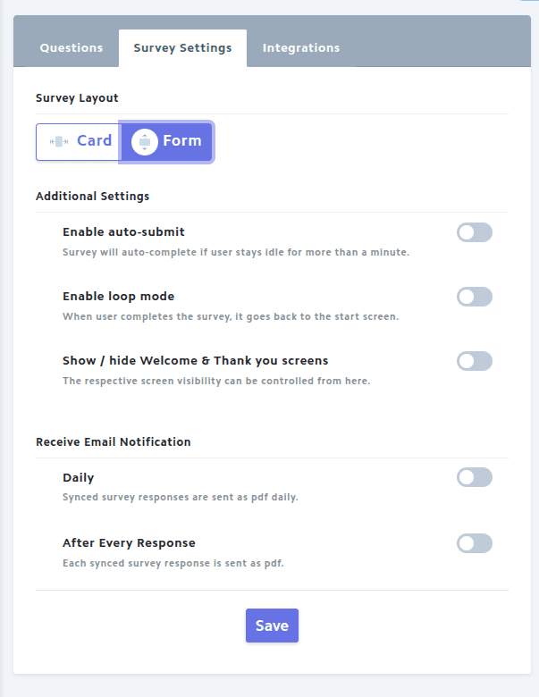Select the Form survey layout

tap(167, 142)
